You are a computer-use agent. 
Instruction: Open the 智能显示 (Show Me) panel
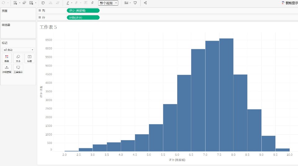pos(290,3)
